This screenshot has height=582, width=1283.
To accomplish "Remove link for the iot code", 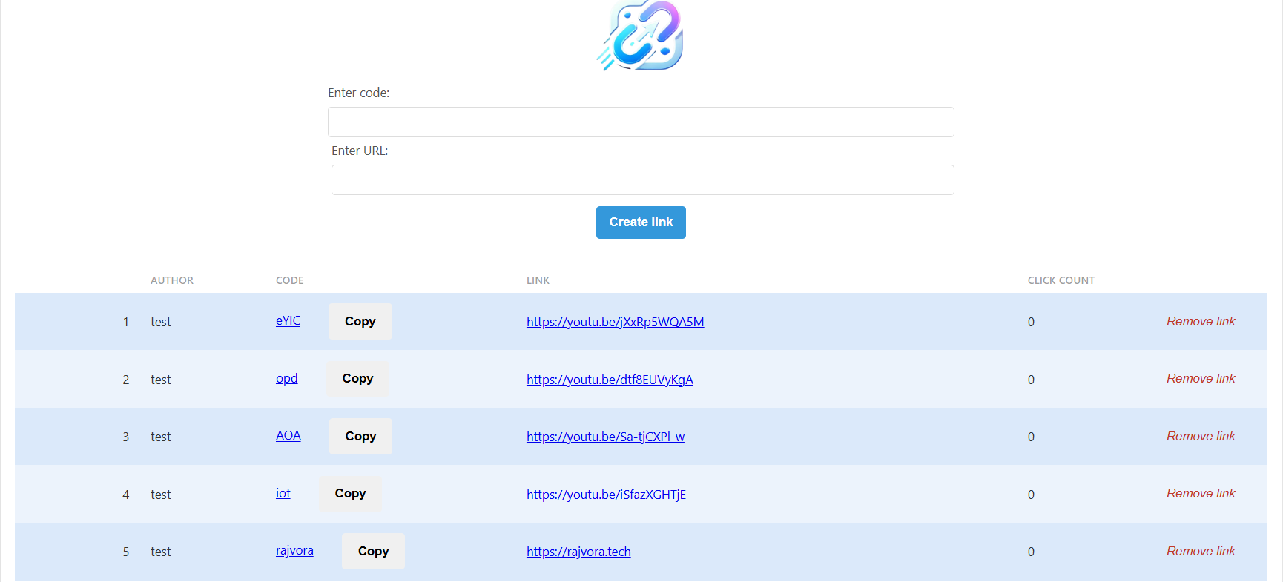I will [1200, 494].
